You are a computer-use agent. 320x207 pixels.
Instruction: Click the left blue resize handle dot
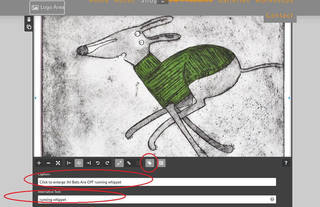35,98
